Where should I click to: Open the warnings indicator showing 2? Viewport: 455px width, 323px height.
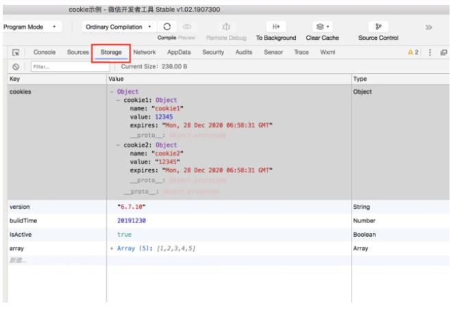point(413,52)
